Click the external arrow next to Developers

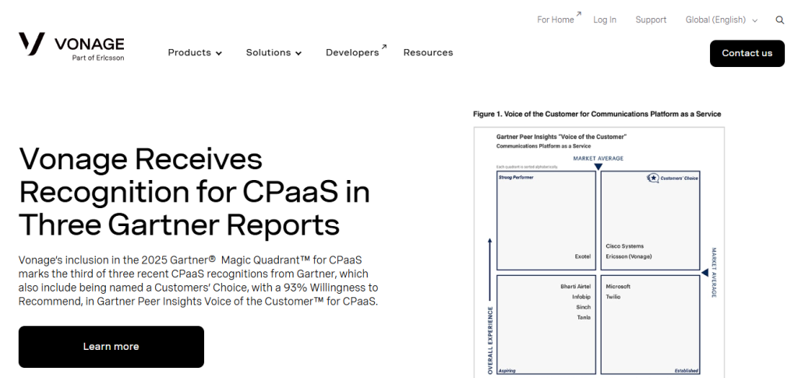pos(383,47)
